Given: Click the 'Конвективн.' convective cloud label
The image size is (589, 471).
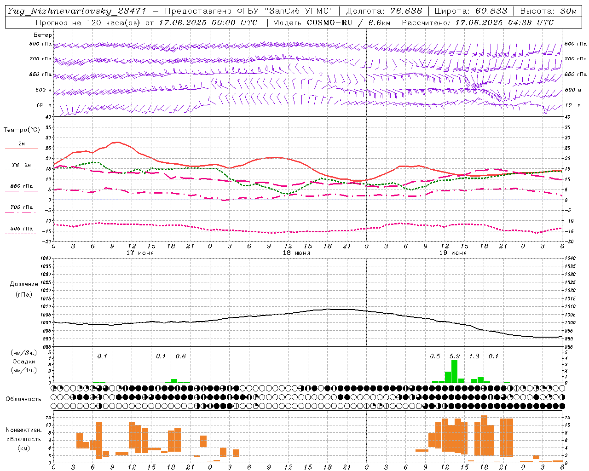Looking at the screenshot, I should coord(23,430).
